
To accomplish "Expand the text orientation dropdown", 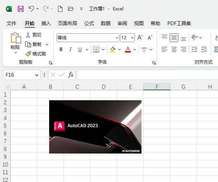I will 201,38.
